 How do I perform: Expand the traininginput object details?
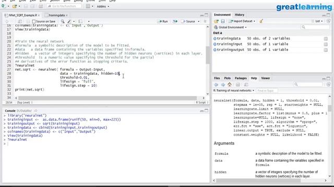[214, 44]
